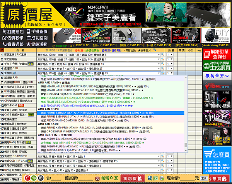Select PRIME X370-PRO option
This screenshot has height=184, width=232.
point(111,127)
